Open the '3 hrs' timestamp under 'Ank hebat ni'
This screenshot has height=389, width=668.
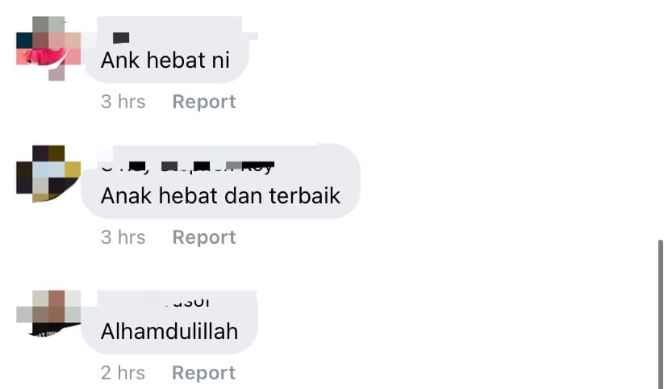[x=123, y=102]
